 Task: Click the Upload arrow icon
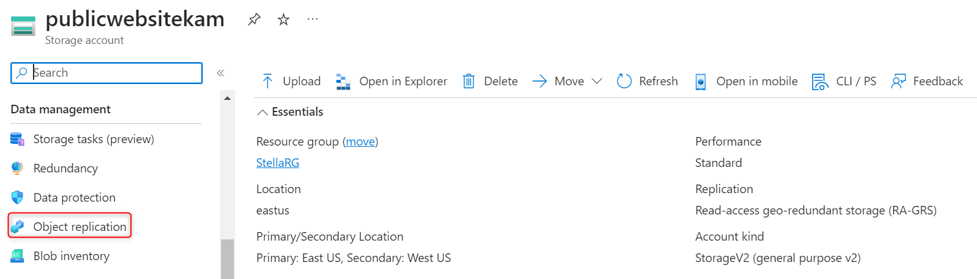click(x=267, y=81)
